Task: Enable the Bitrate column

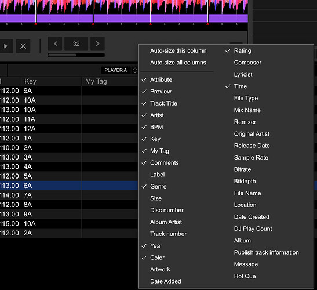Action: (x=242, y=169)
